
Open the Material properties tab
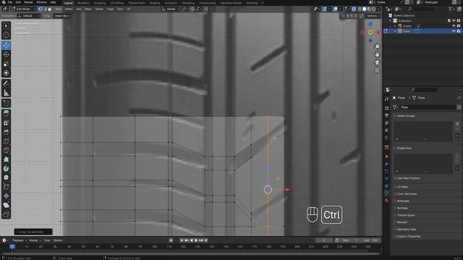coord(387,201)
